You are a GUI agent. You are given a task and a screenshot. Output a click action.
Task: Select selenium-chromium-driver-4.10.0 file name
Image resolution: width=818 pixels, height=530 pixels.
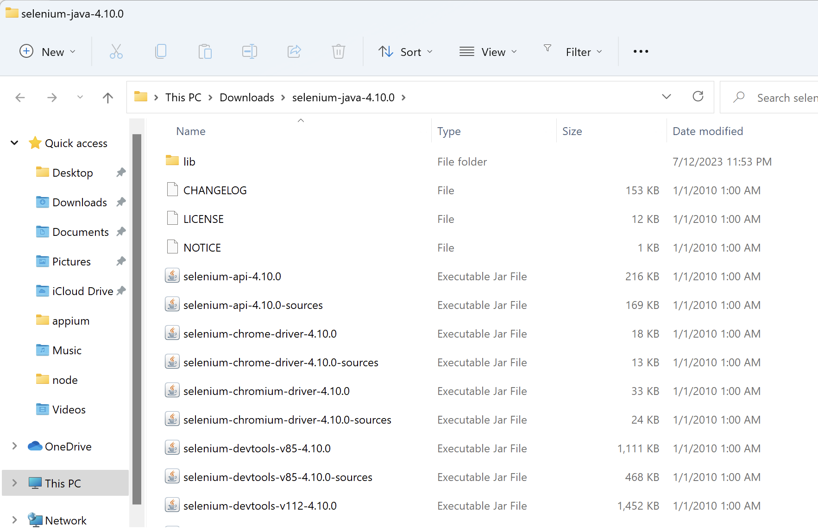tap(266, 391)
